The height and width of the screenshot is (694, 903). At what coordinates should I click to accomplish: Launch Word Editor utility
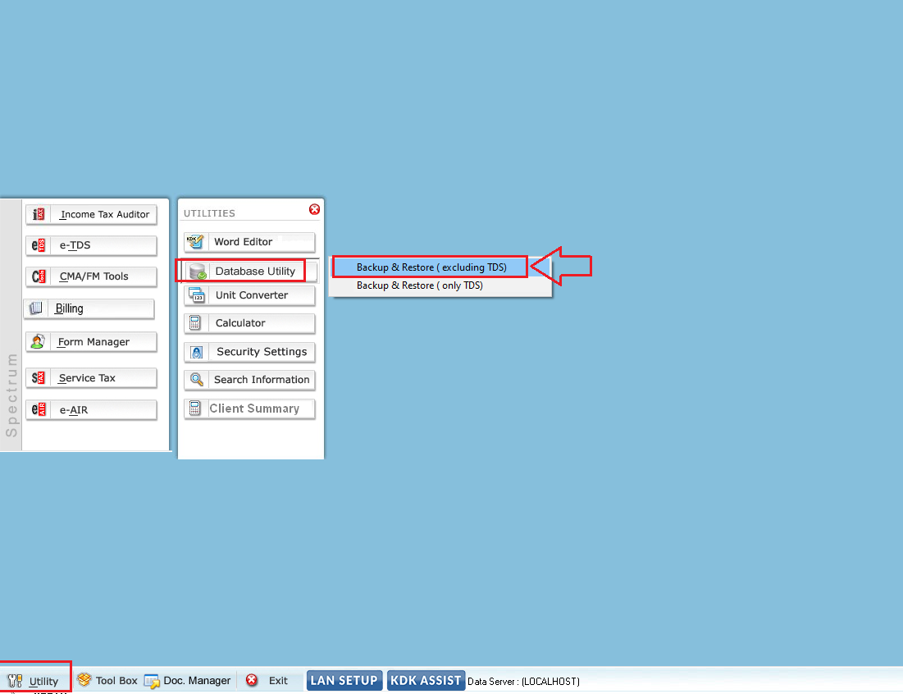pos(250,242)
